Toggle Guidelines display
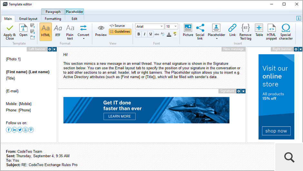This screenshot has height=171, width=303. (120, 32)
